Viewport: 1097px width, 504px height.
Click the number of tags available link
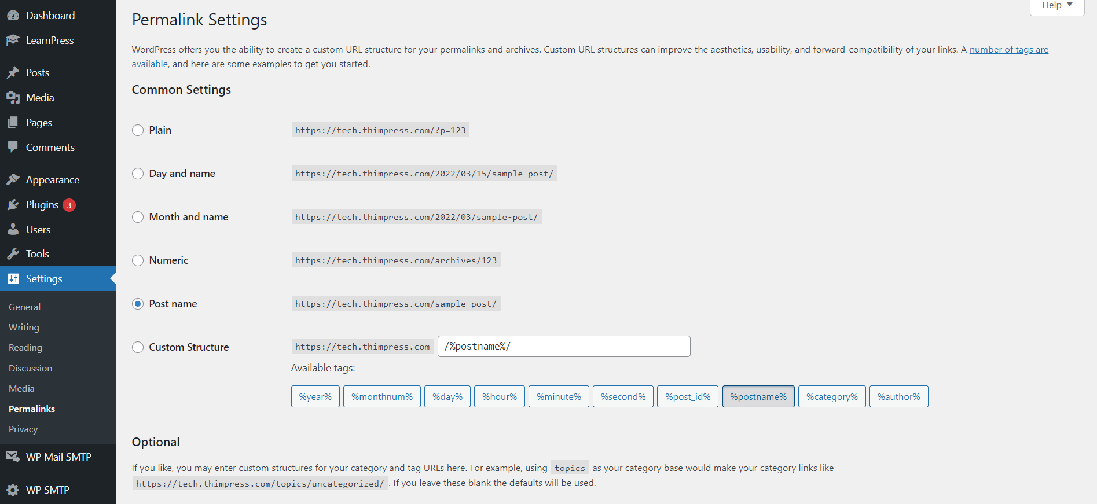click(1008, 49)
